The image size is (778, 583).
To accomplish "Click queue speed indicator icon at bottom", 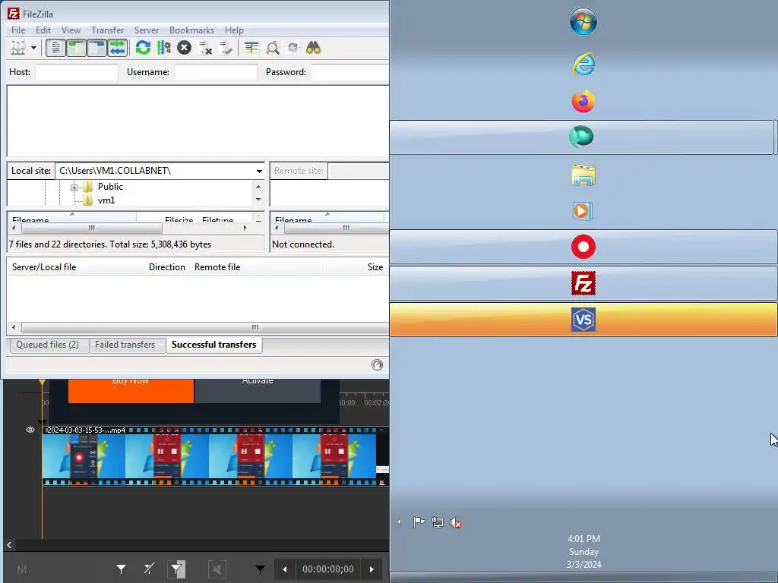I will click(377, 365).
